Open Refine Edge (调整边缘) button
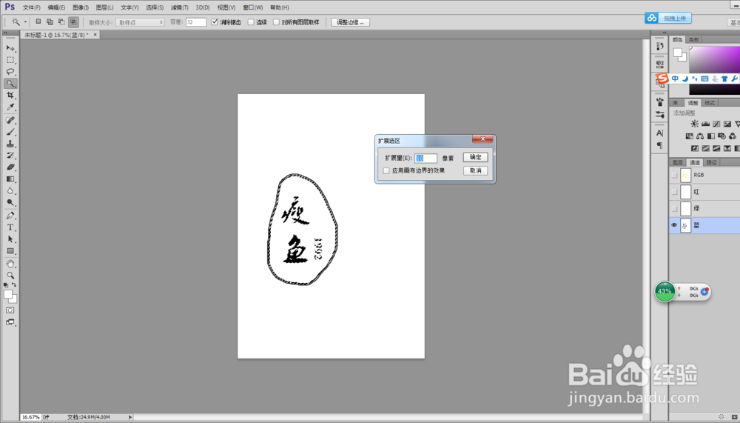The width and height of the screenshot is (740, 423). tap(350, 22)
